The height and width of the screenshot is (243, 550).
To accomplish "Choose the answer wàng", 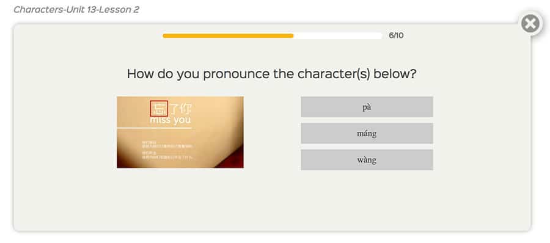I will point(367,160).
